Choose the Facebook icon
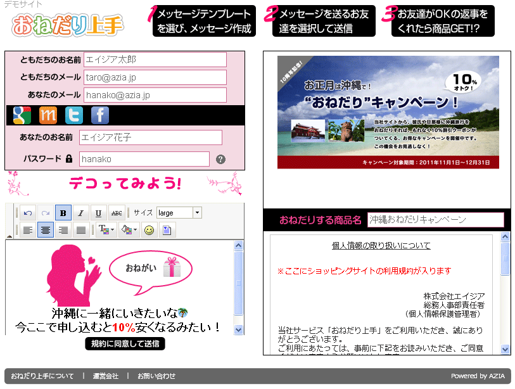 click(100, 115)
